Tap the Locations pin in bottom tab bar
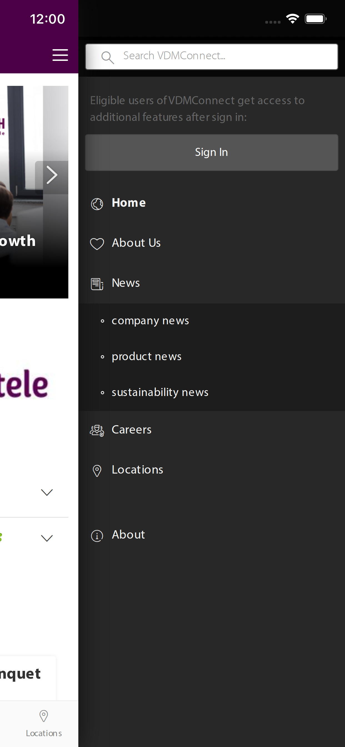This screenshot has height=747, width=345. tap(44, 716)
